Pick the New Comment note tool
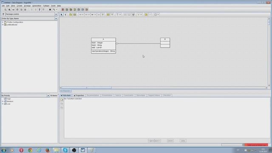Screen dimensions: 272x153 click(x=146, y=15)
